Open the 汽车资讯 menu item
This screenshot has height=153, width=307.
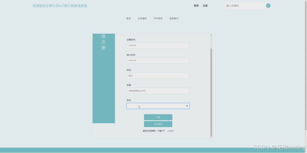coord(158,18)
